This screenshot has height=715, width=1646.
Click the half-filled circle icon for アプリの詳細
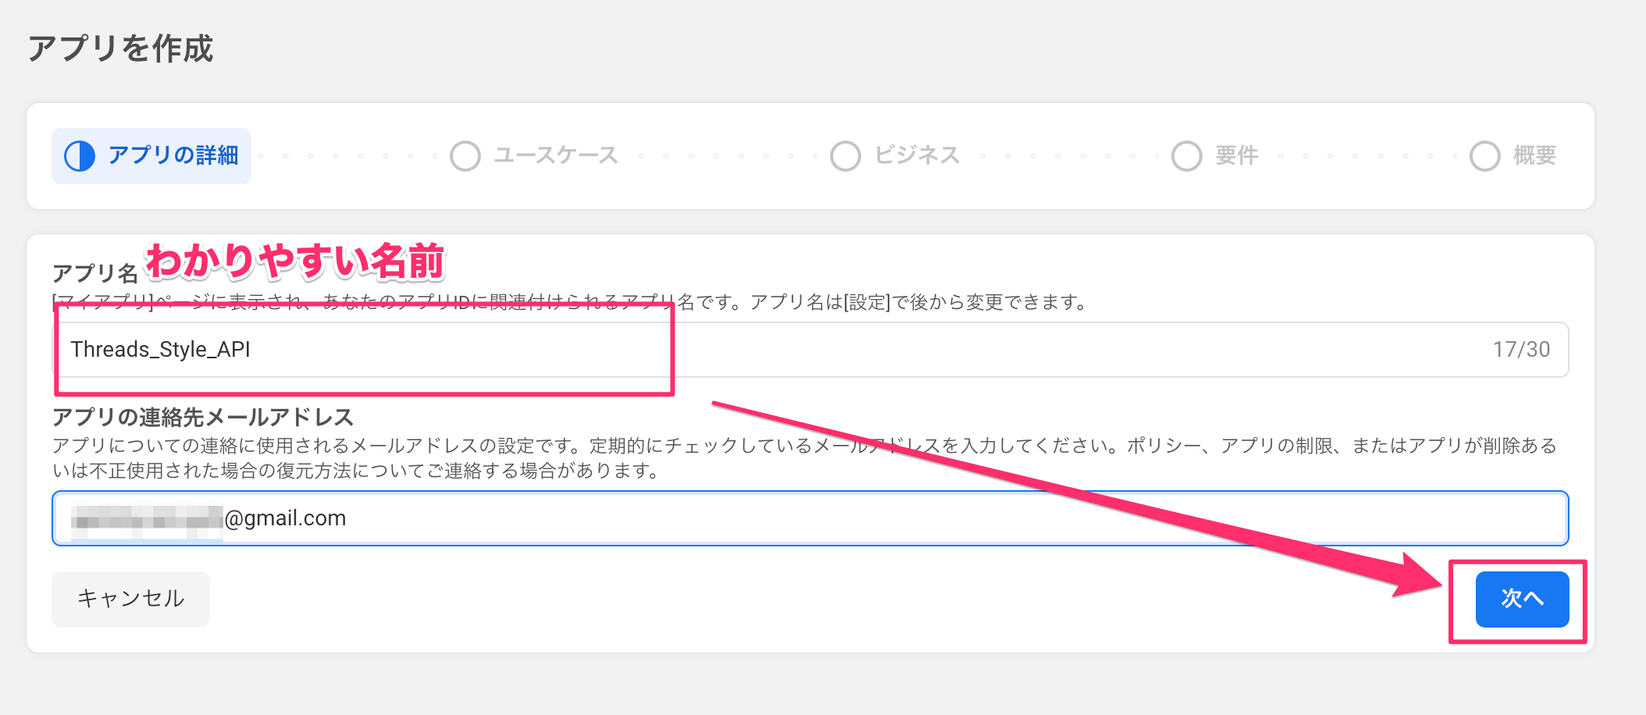pos(80,156)
